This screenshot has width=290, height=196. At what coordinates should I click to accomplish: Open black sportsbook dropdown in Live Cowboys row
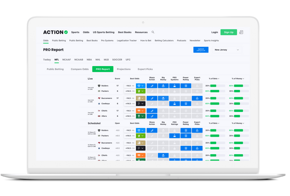pyautogui.click(x=141, y=104)
